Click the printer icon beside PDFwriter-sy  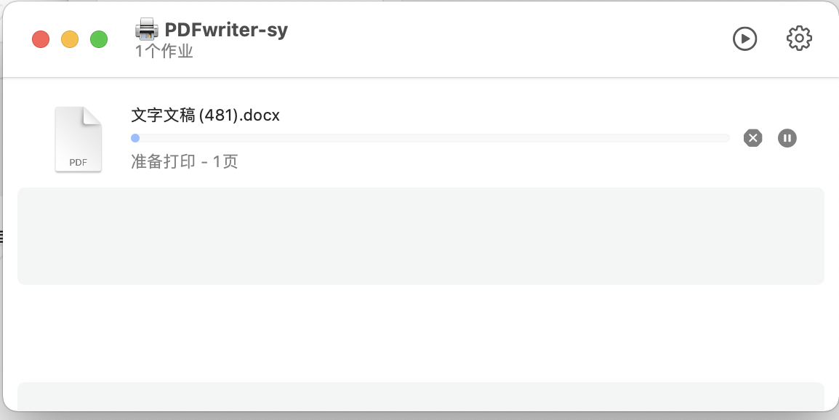pyautogui.click(x=147, y=29)
